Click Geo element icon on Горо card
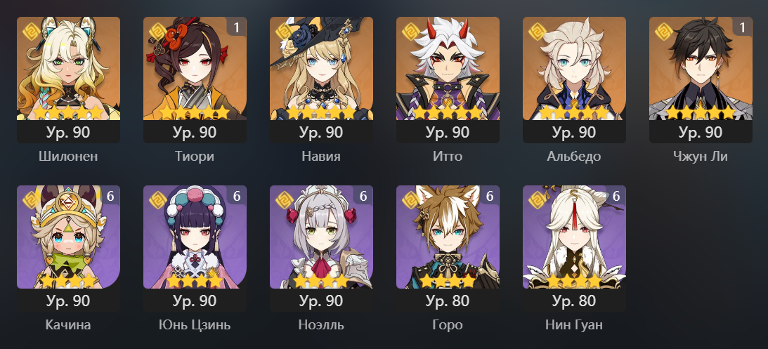This screenshot has width=768, height=349. point(410,199)
